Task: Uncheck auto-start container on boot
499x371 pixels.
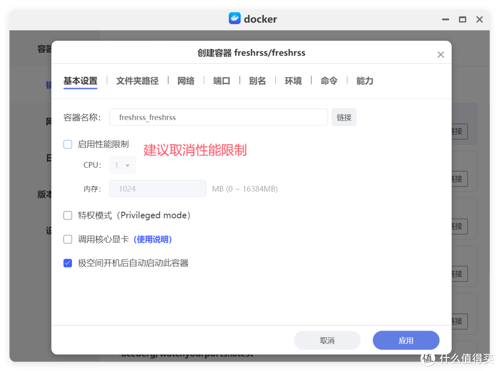Action: click(67, 262)
